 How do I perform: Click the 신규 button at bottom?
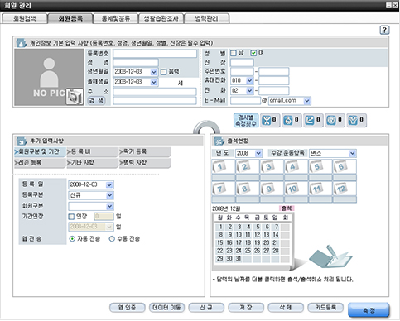click(x=206, y=308)
